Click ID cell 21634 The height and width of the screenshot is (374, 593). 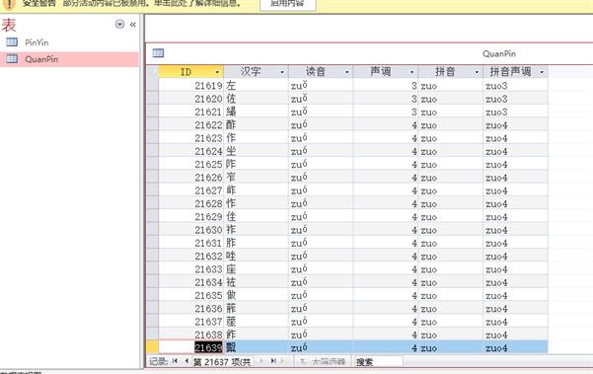point(191,282)
